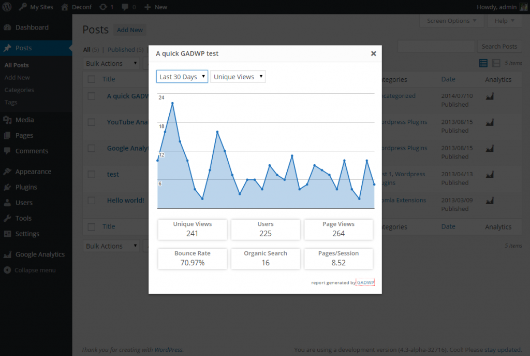The width and height of the screenshot is (530, 356).
Task: Open the New content menu
Action: coord(156,7)
